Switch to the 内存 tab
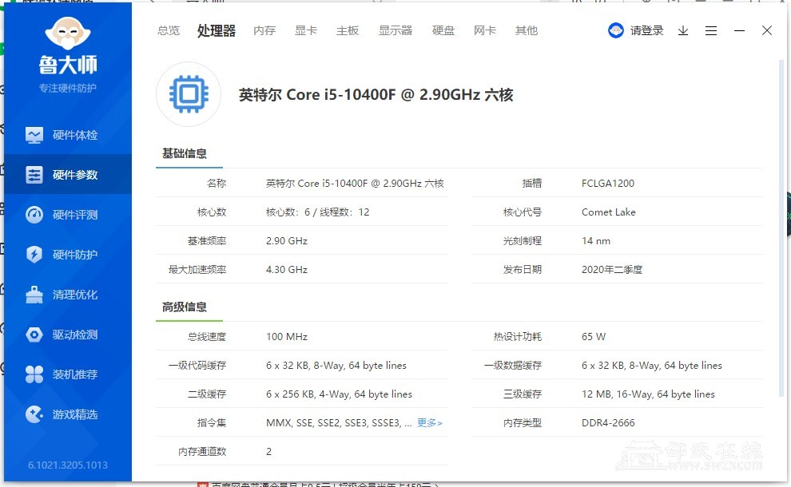 pyautogui.click(x=264, y=30)
